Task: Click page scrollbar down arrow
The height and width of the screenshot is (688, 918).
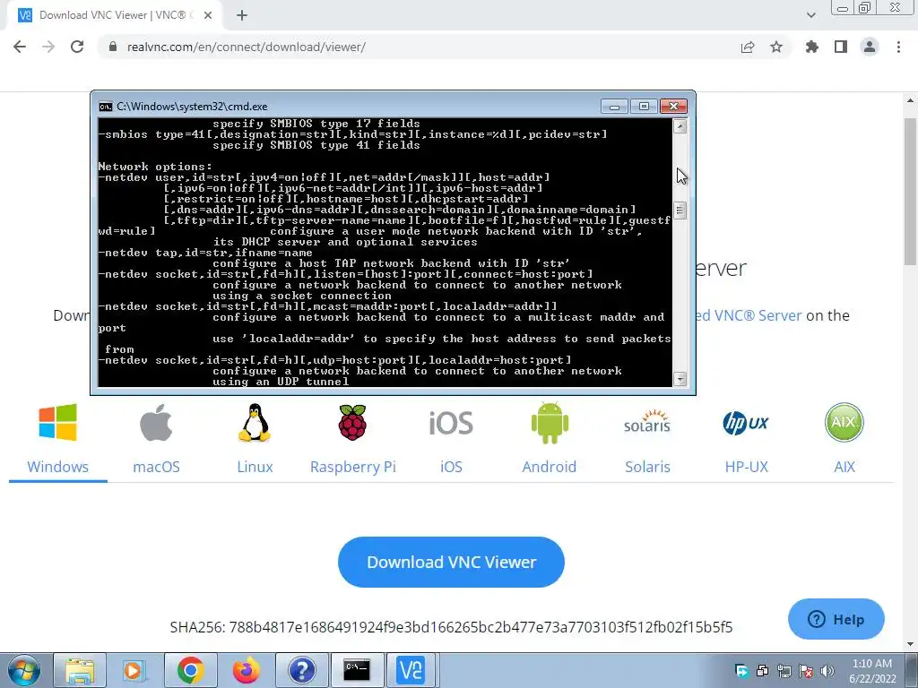Action: click(911, 644)
